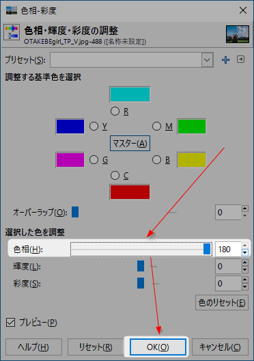Screen dimensions: 254x361
Task: Click the 色のリセット button
Action: (222, 302)
